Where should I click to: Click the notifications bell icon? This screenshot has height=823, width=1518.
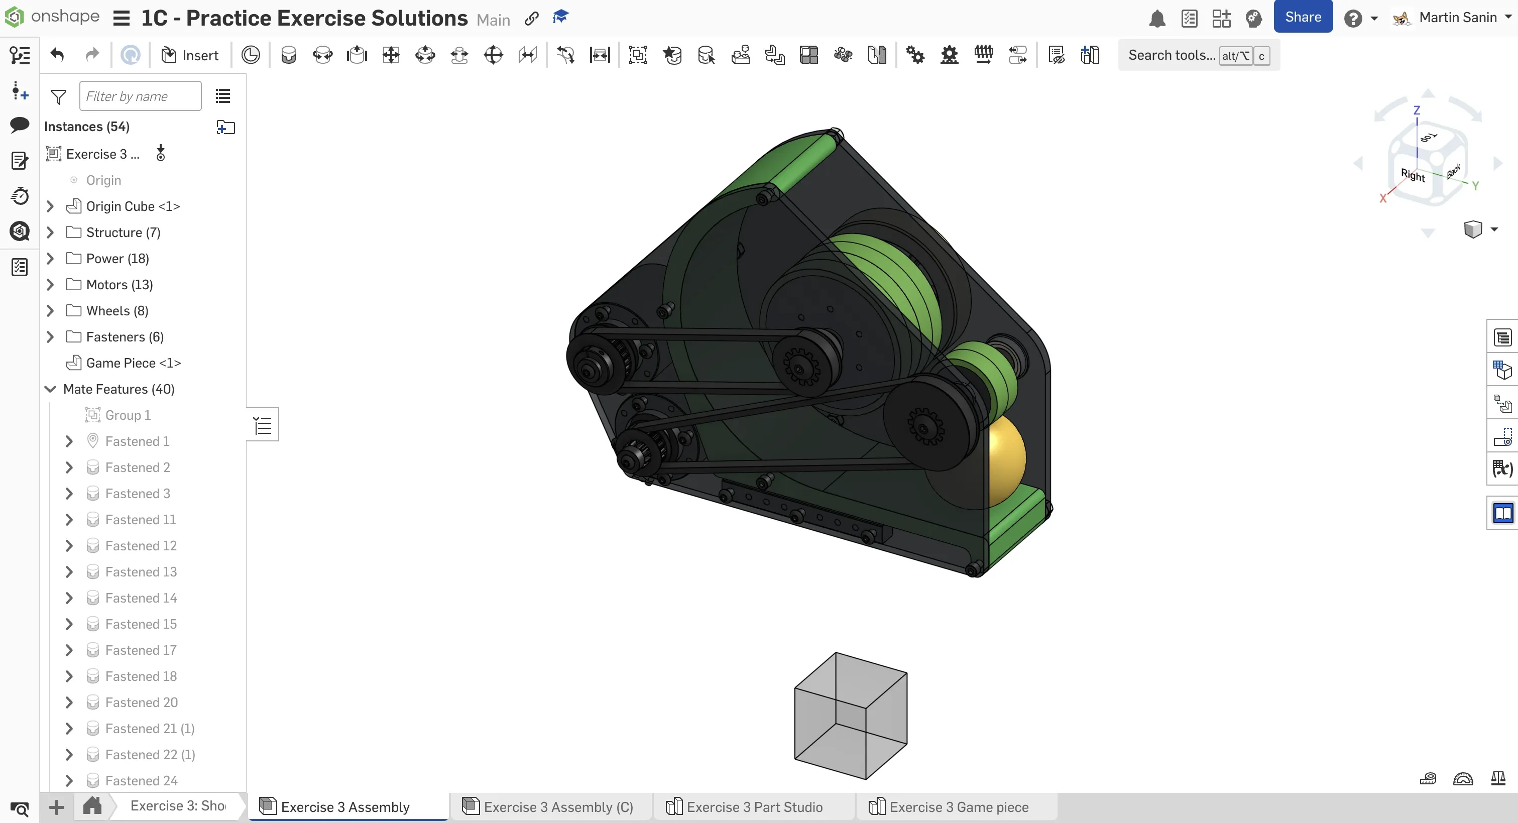click(x=1157, y=18)
